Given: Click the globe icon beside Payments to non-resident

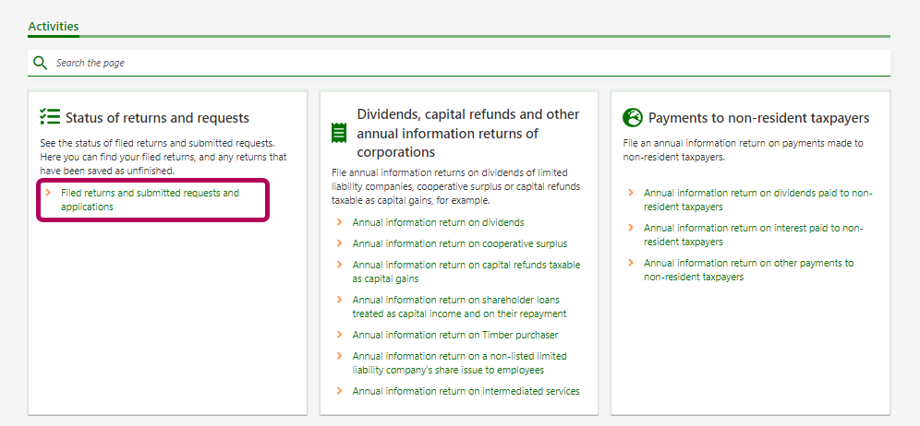Looking at the screenshot, I should point(633,117).
